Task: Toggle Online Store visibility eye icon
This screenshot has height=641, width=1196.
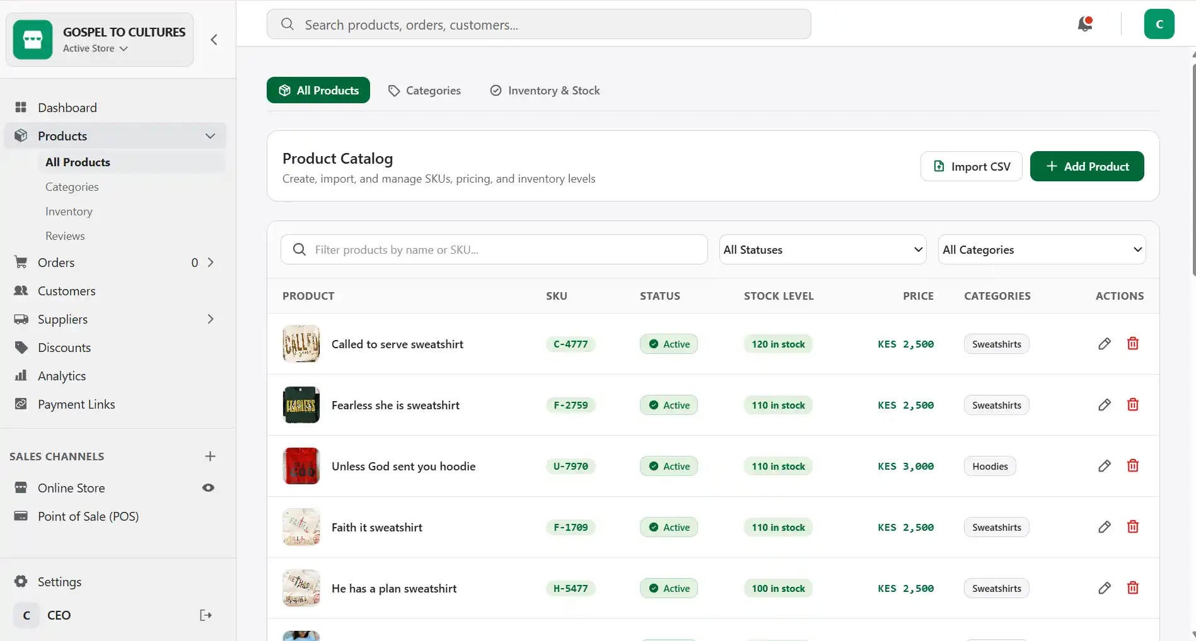Action: [x=208, y=488]
